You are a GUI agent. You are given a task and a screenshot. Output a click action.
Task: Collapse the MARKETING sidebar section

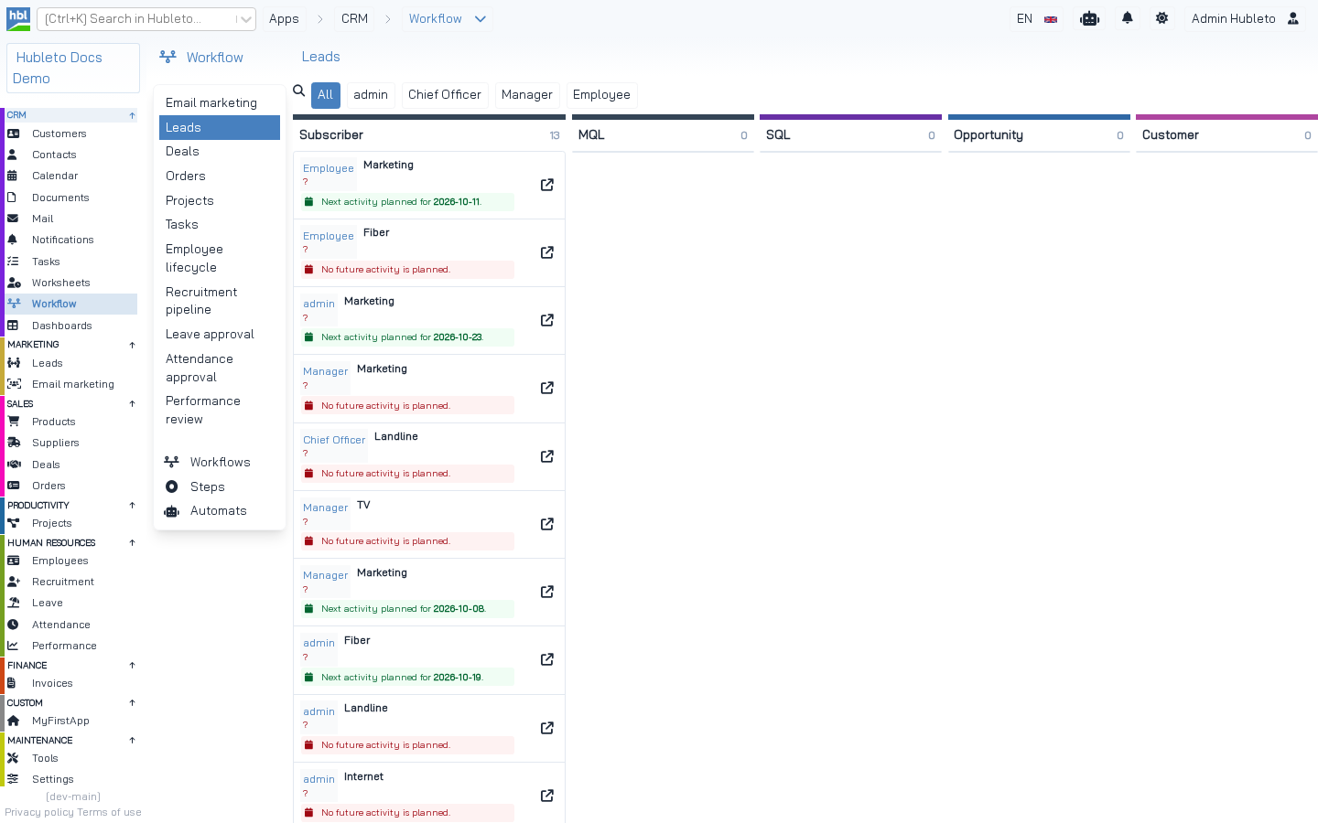coord(132,345)
